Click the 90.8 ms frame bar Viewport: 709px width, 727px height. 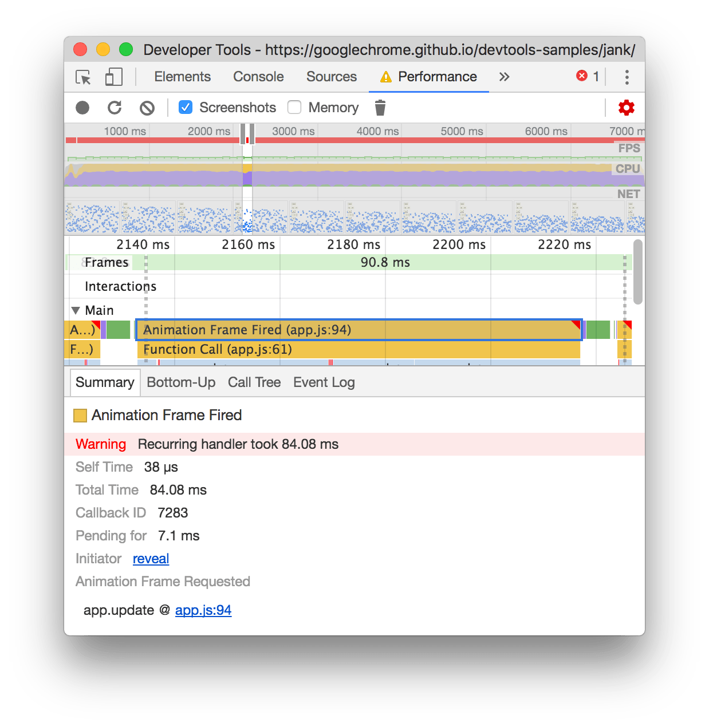(x=385, y=262)
